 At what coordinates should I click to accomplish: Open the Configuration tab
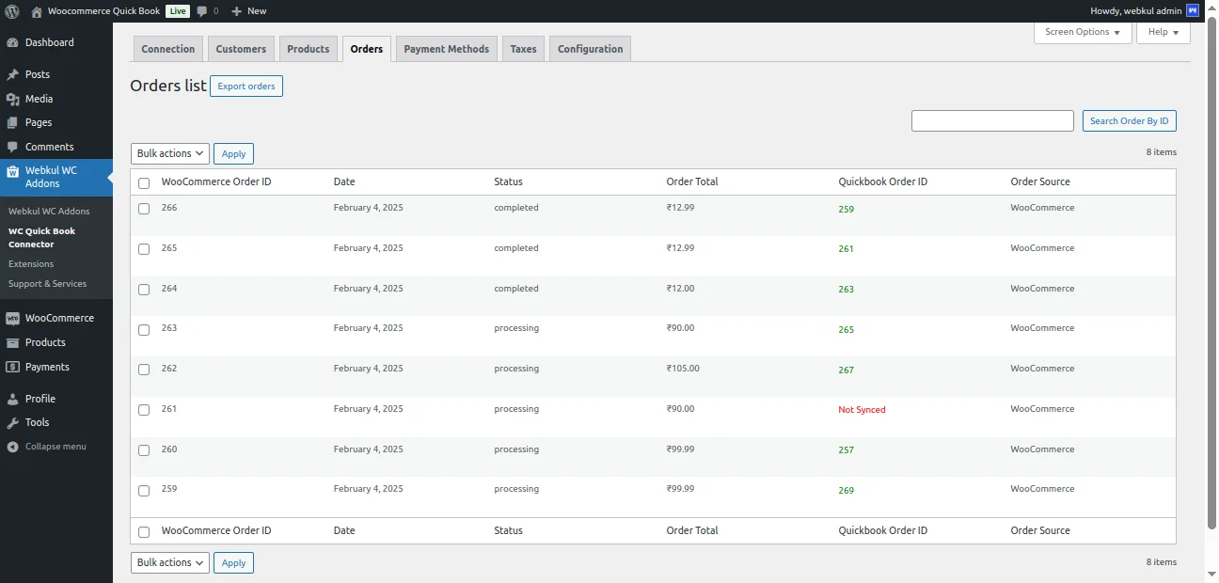coord(590,49)
